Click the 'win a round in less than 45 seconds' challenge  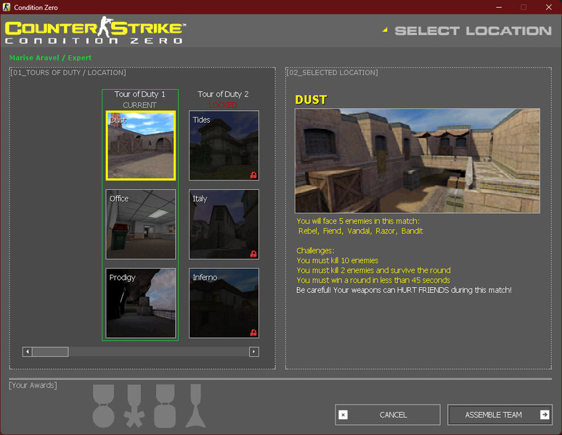(x=373, y=280)
